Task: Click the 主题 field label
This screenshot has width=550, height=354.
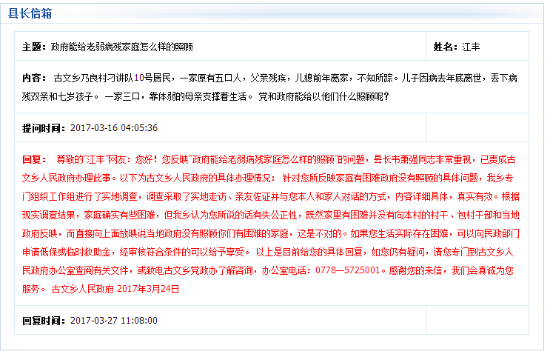Action: click(34, 47)
